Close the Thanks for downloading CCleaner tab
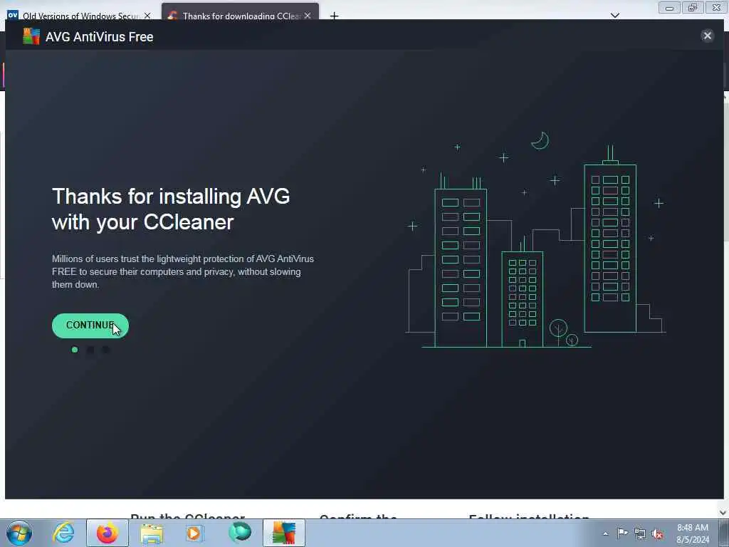Viewport: 729px width, 547px height. [308, 16]
